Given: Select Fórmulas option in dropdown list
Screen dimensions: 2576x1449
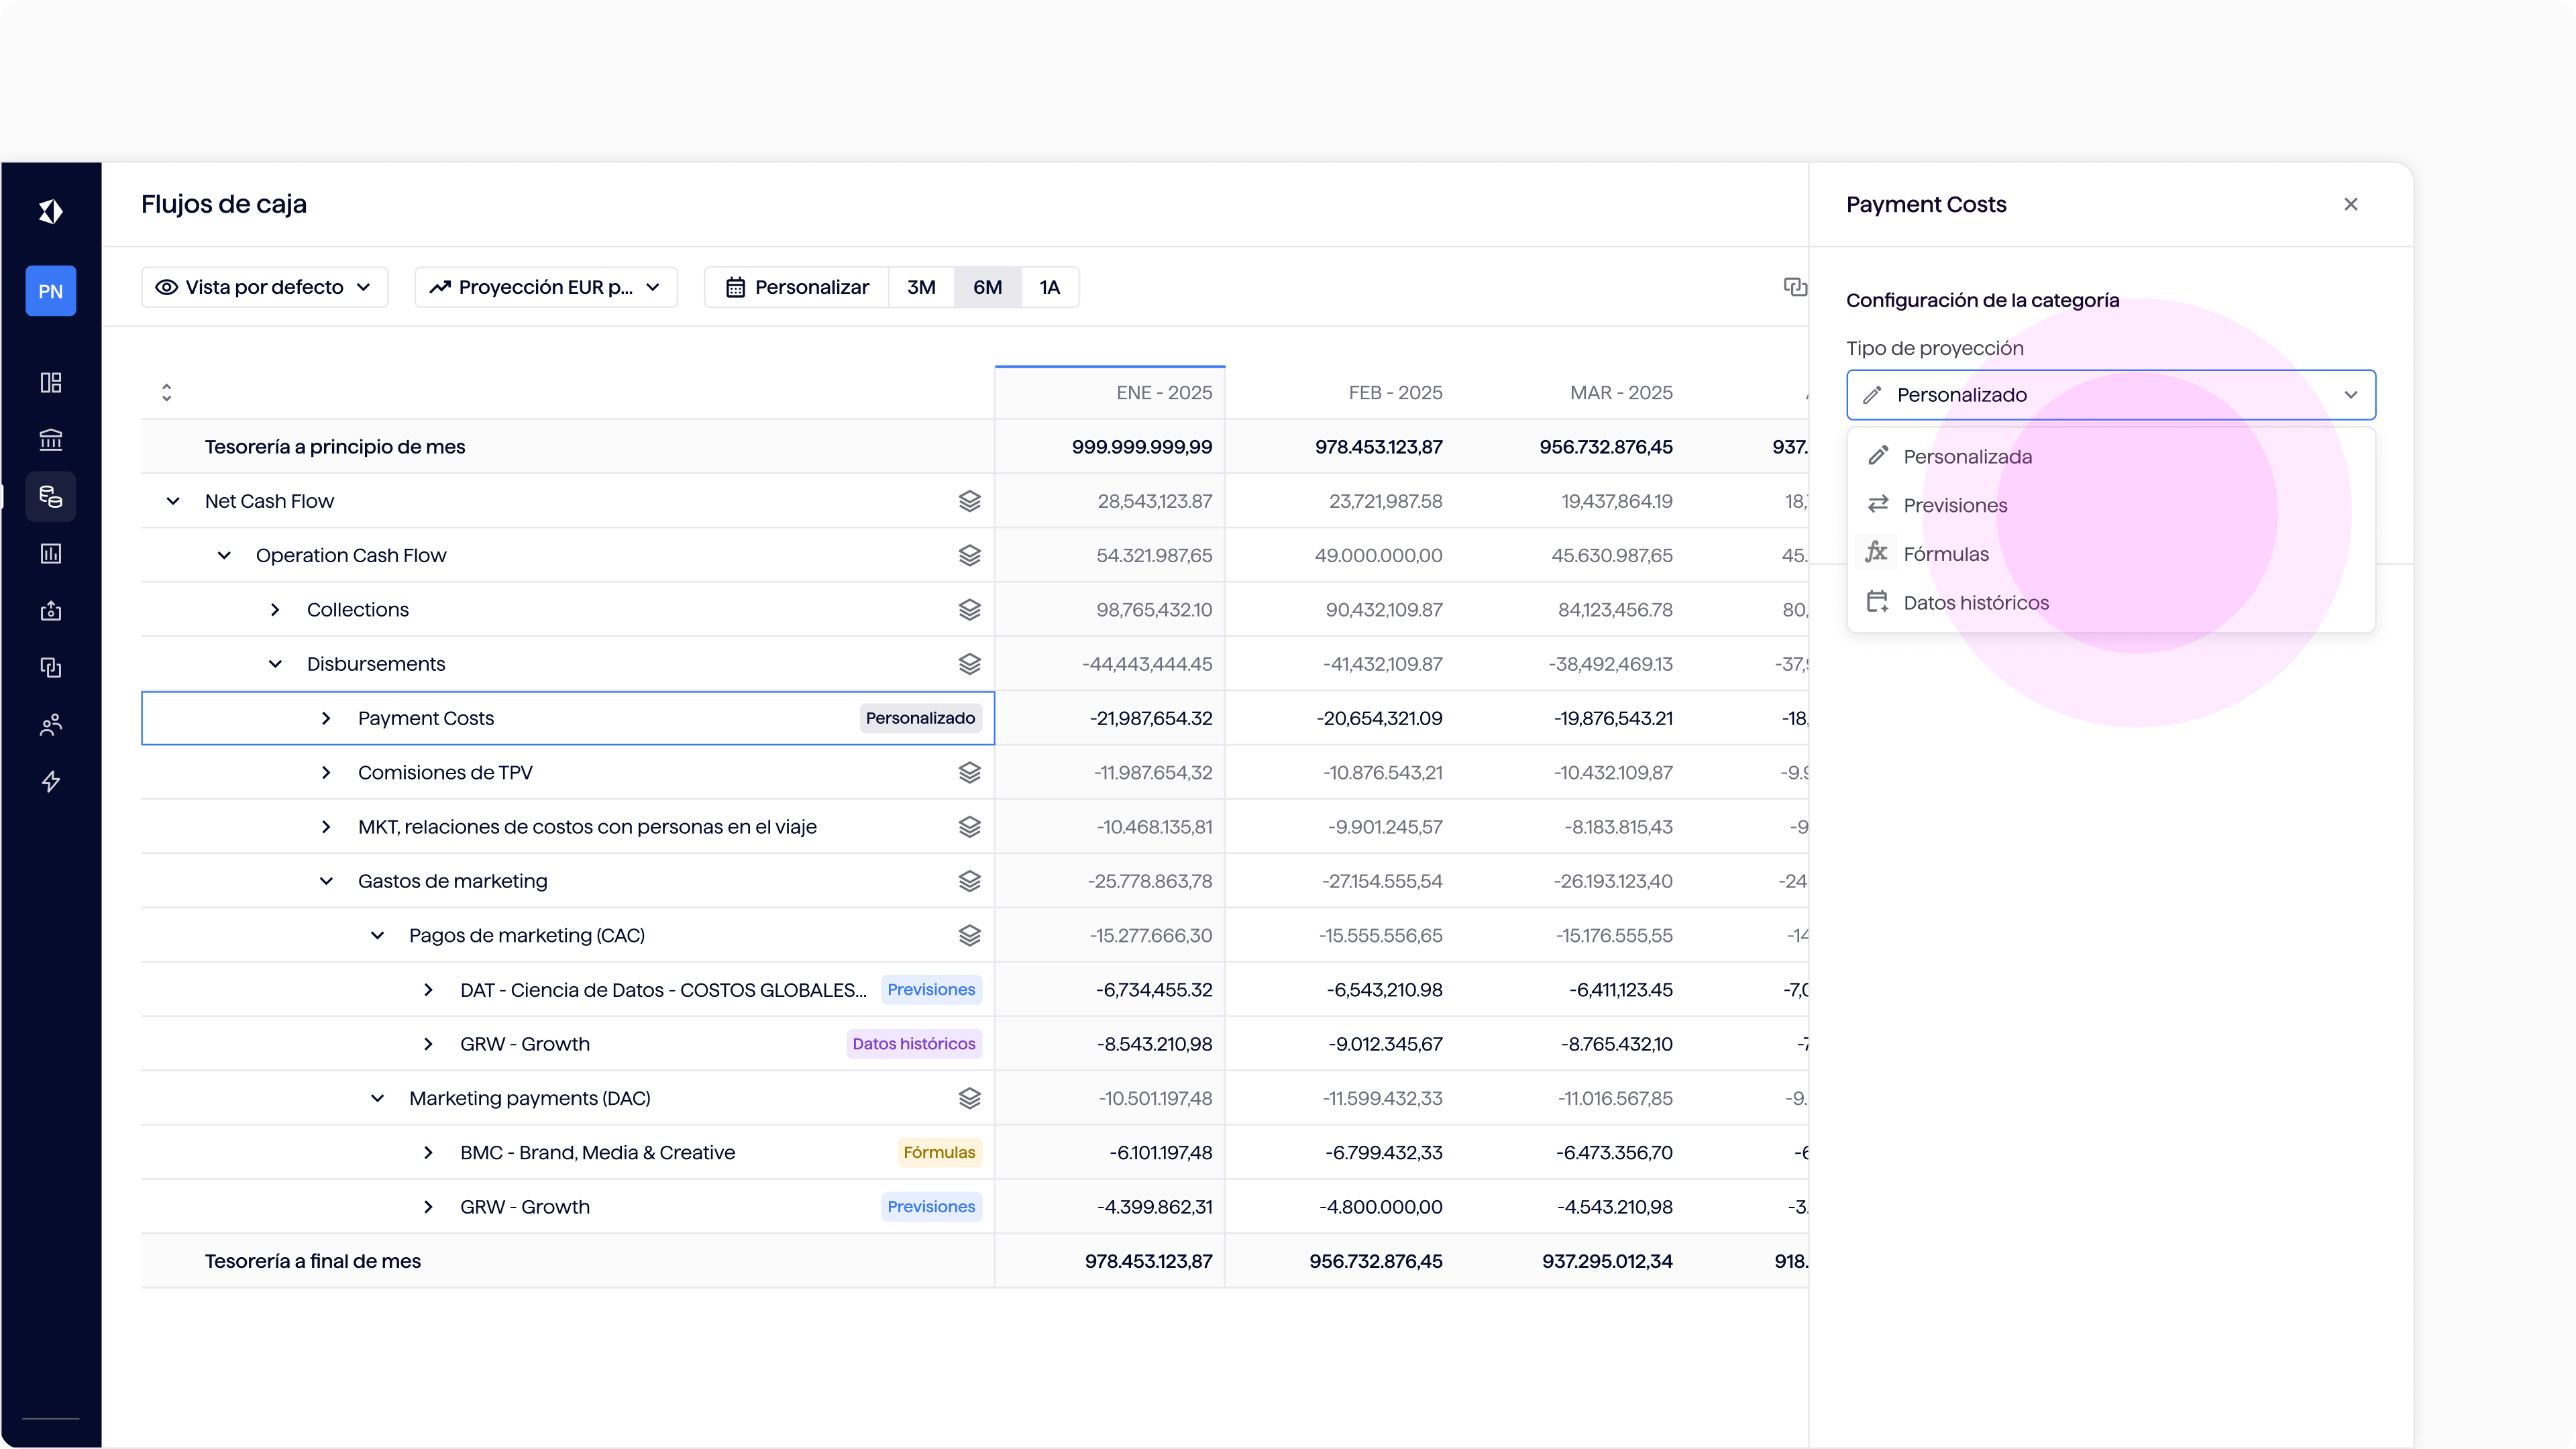Looking at the screenshot, I should coord(2111,554).
